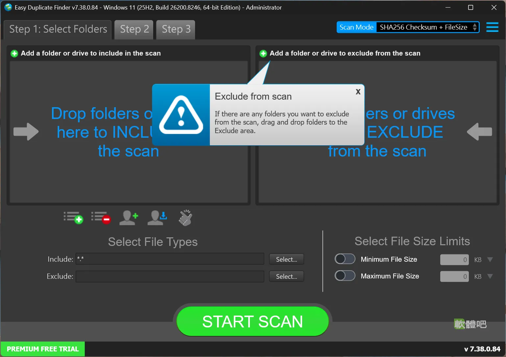Click Select button for Exclude types
The image size is (506, 357).
point(286,276)
